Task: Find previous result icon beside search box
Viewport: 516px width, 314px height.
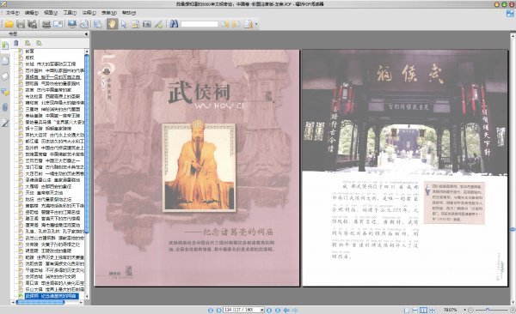Action: tap(224, 24)
